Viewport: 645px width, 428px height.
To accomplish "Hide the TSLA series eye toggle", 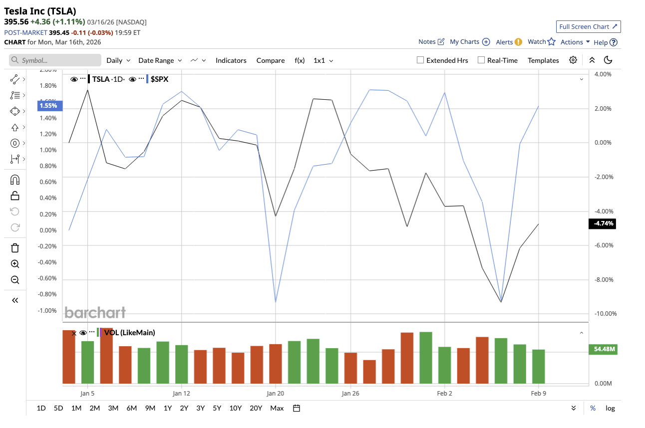I will point(74,79).
